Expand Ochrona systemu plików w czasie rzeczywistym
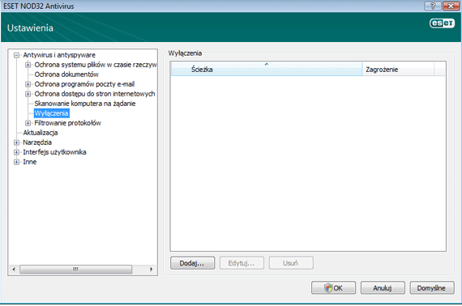This screenshot has width=462, height=306. [28, 65]
